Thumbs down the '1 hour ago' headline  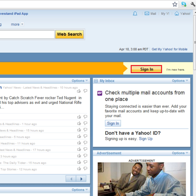[85, 123]
